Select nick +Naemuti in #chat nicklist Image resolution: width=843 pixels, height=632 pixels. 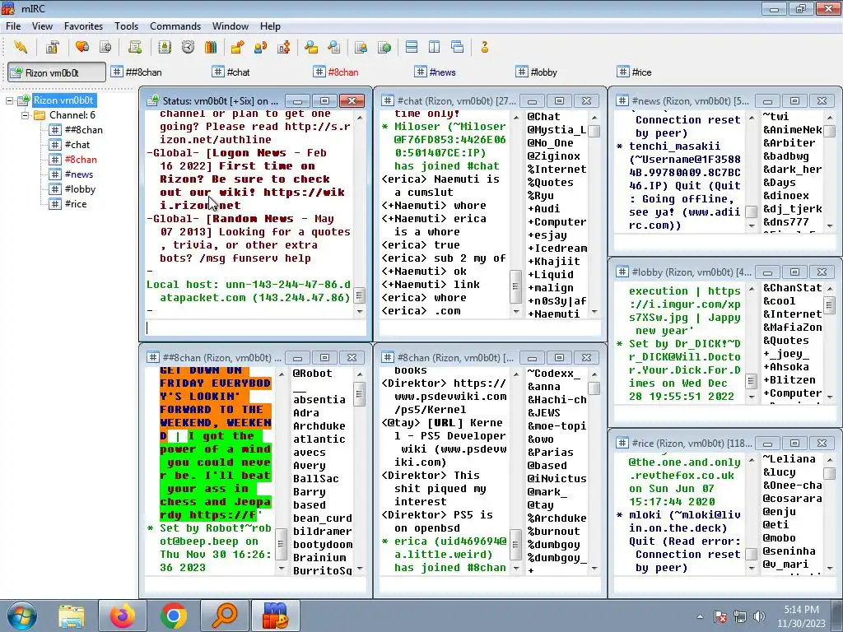[x=553, y=314]
